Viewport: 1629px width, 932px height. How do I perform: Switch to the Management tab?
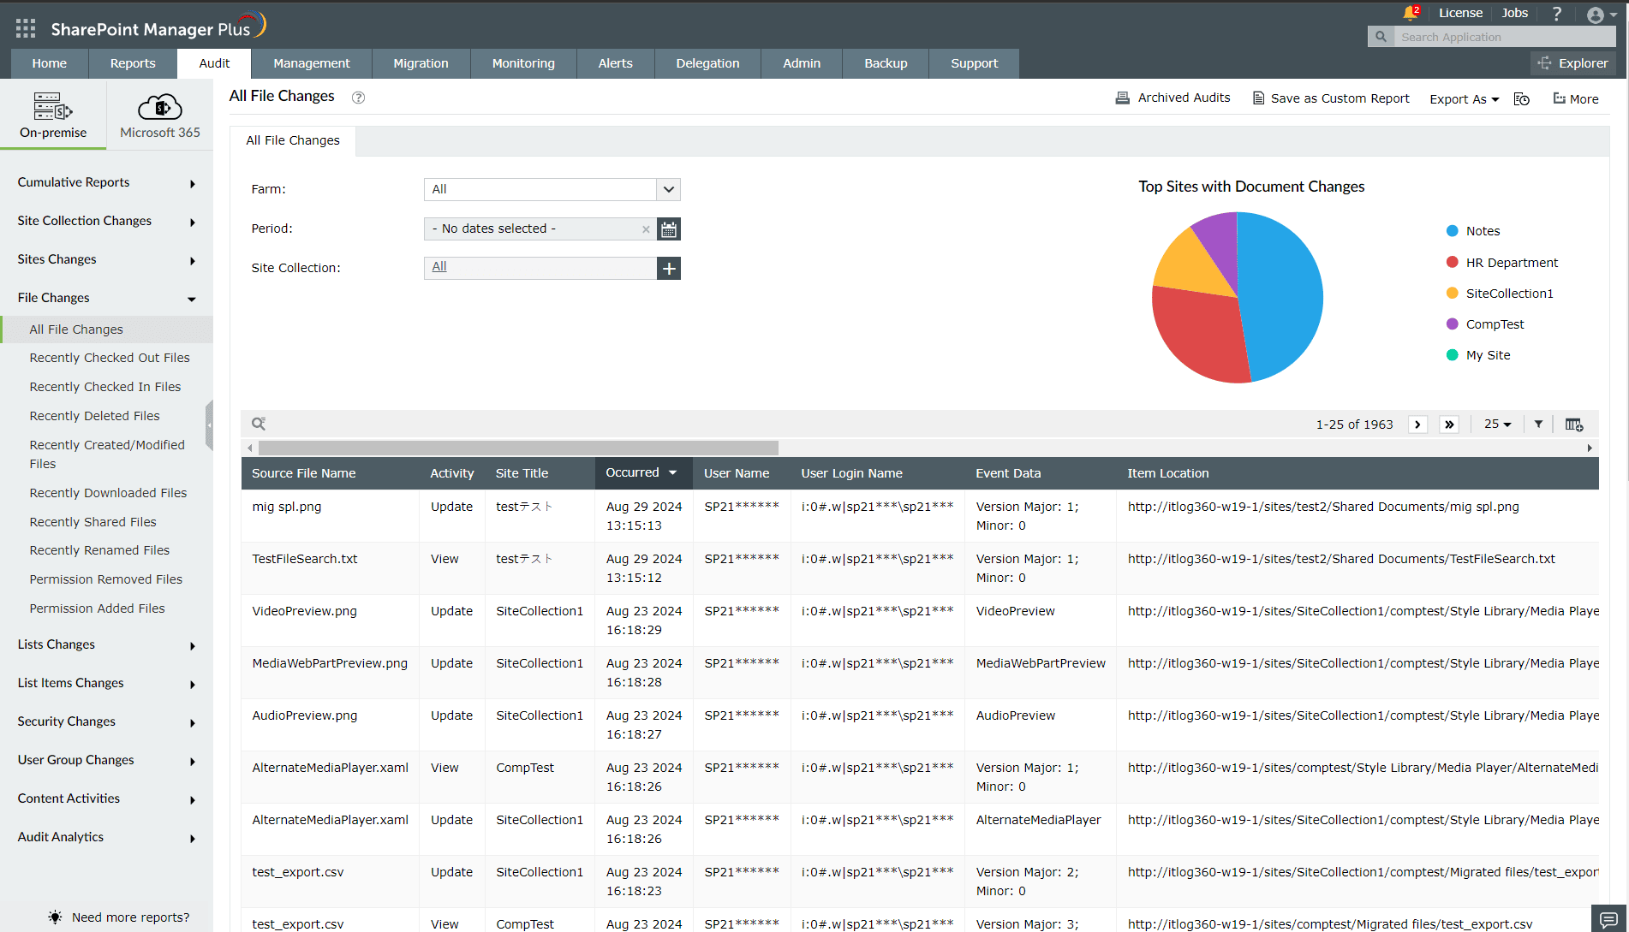[x=312, y=63]
